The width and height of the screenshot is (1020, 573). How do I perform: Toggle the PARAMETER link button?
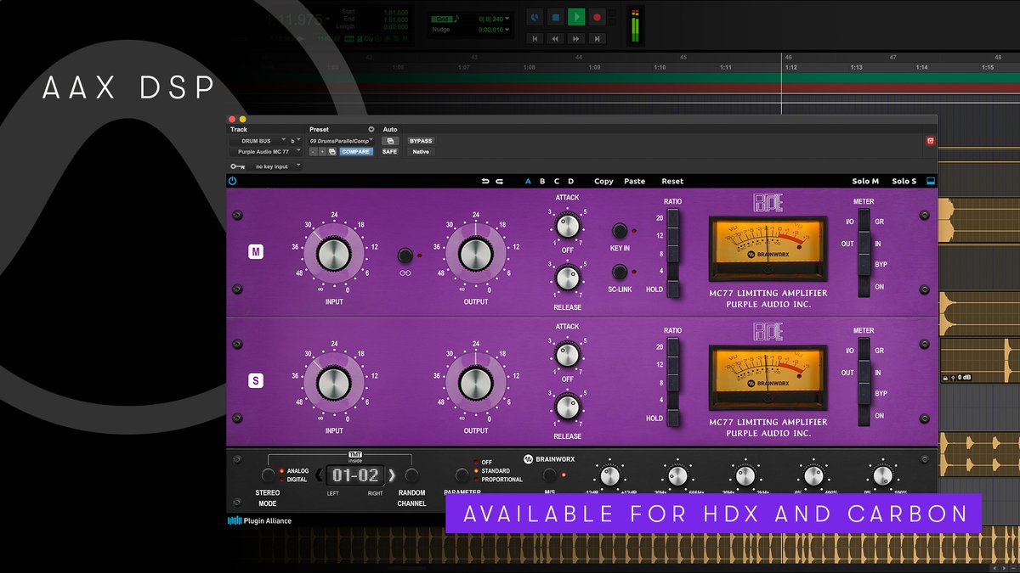point(462,475)
